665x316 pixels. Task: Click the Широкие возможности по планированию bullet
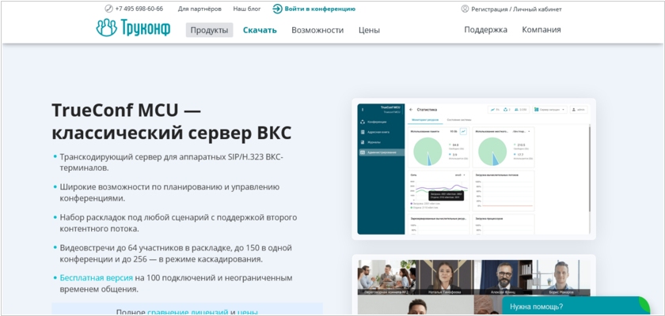point(169,193)
